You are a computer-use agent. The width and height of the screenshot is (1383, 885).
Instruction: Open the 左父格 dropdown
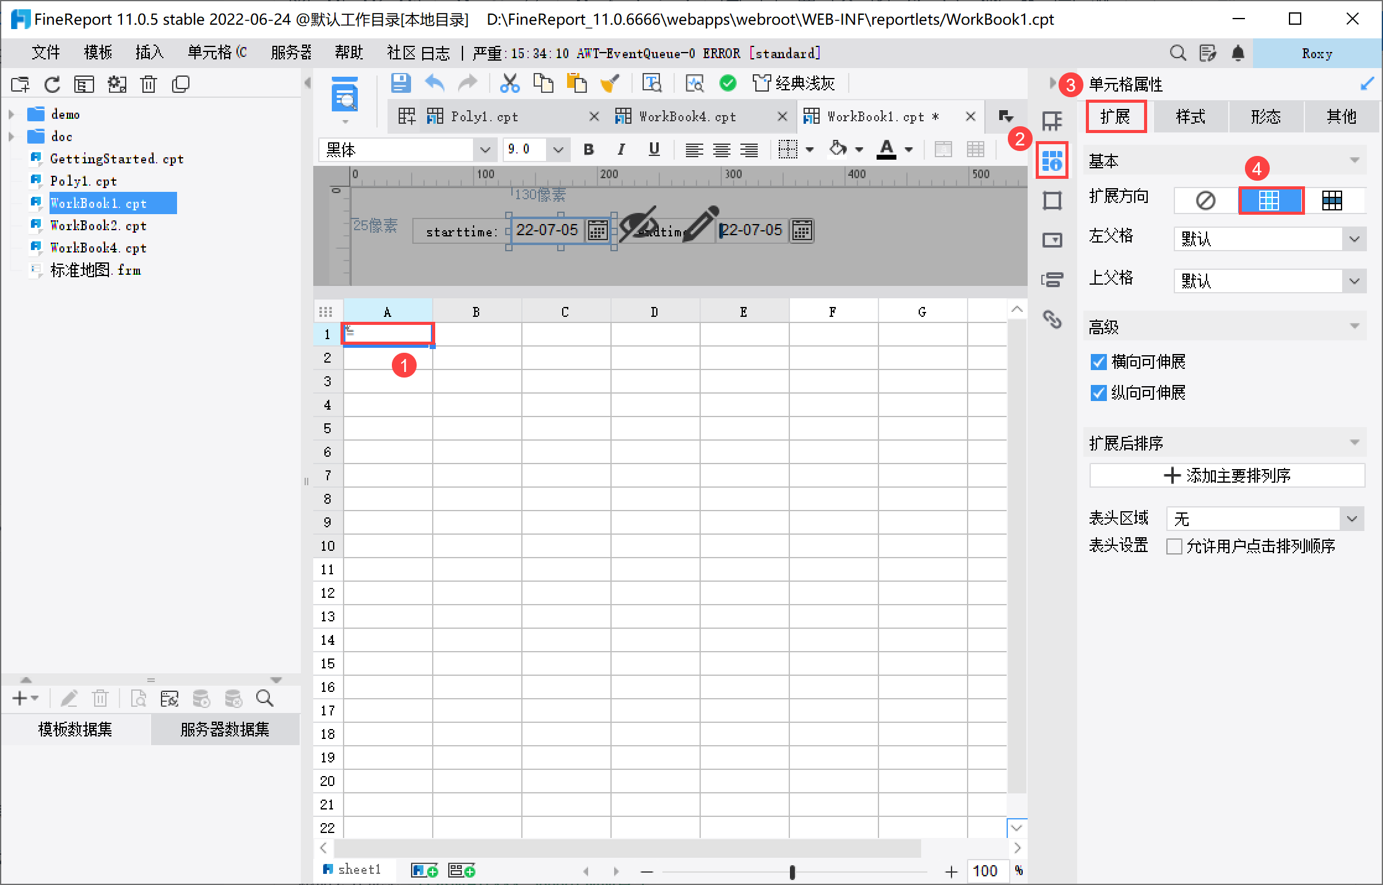[x=1354, y=239]
